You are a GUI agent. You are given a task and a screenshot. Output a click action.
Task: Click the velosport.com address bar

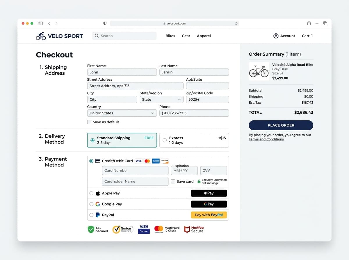(x=174, y=24)
